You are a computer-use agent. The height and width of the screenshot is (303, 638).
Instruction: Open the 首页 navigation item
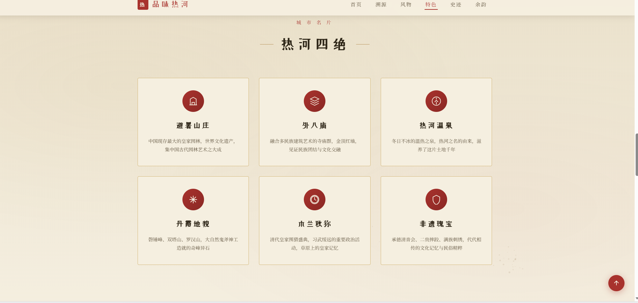click(356, 5)
